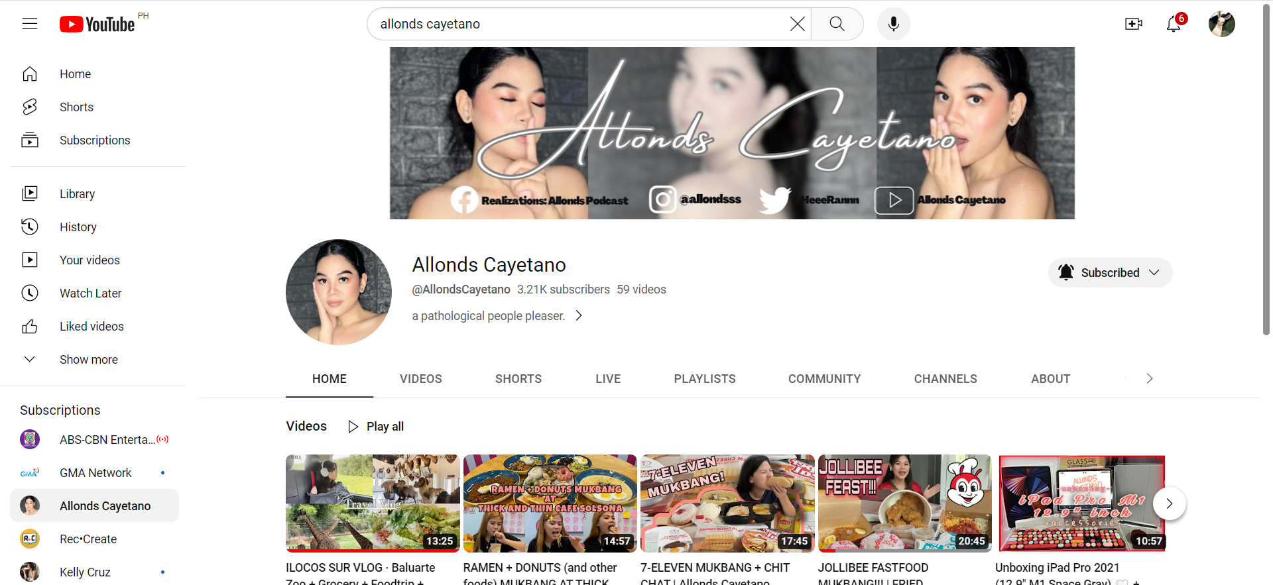Click the Your videos icon
Image resolution: width=1273 pixels, height=585 pixels.
coord(30,260)
